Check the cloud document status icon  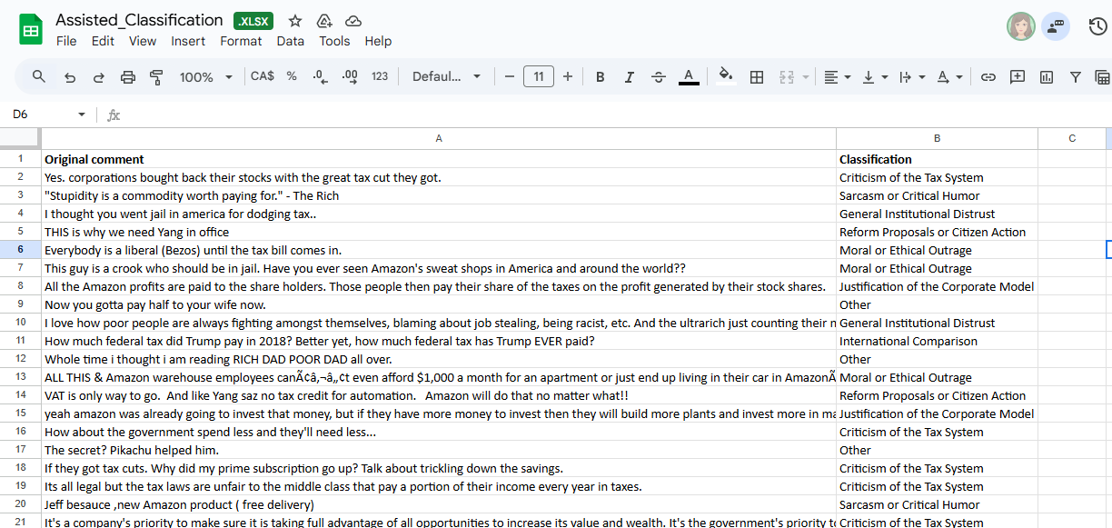354,21
